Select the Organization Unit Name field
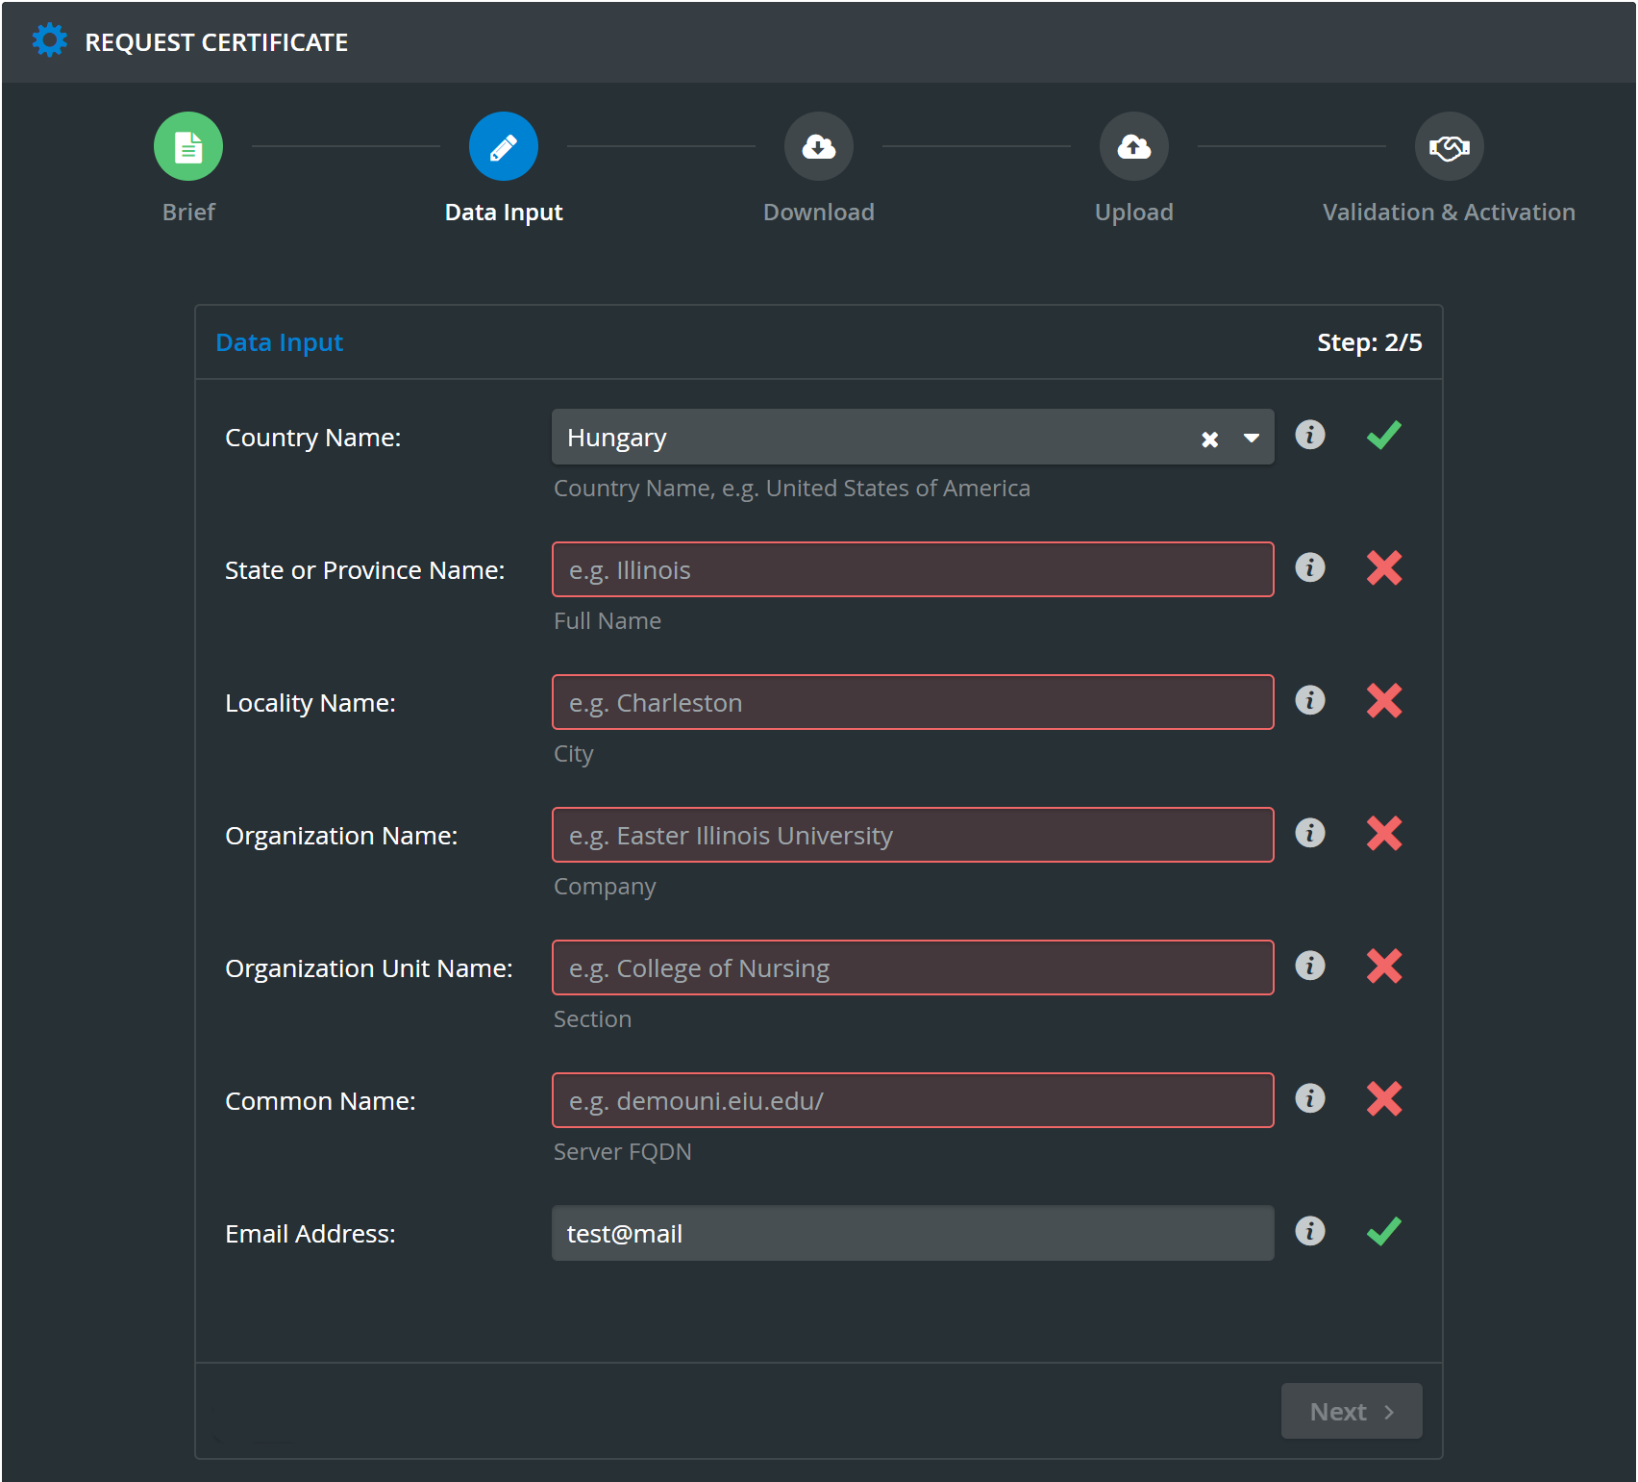This screenshot has height=1482, width=1638. click(913, 967)
